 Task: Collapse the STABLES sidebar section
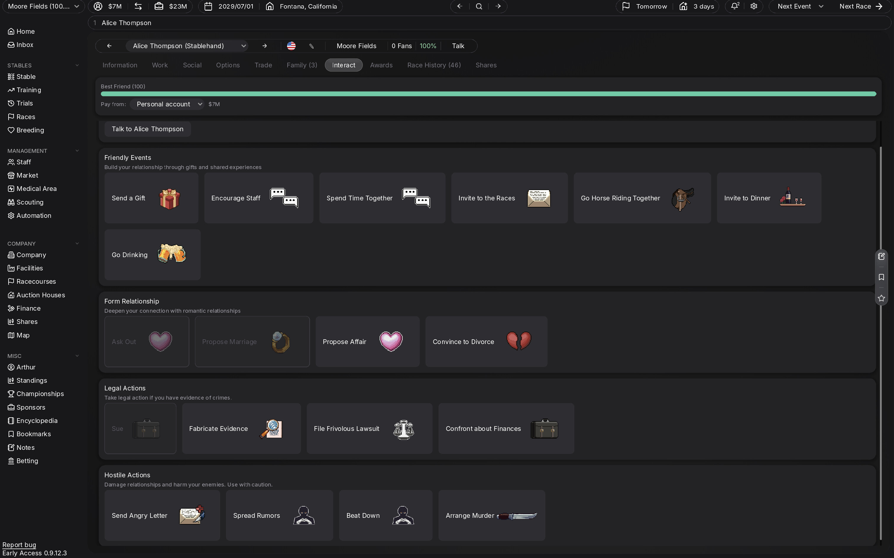[77, 65]
